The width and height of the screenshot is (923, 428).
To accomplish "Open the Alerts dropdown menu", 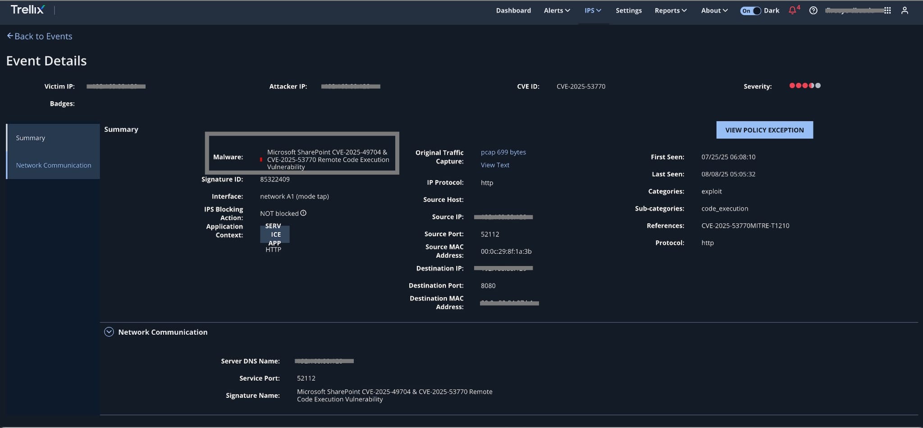I will click(557, 10).
